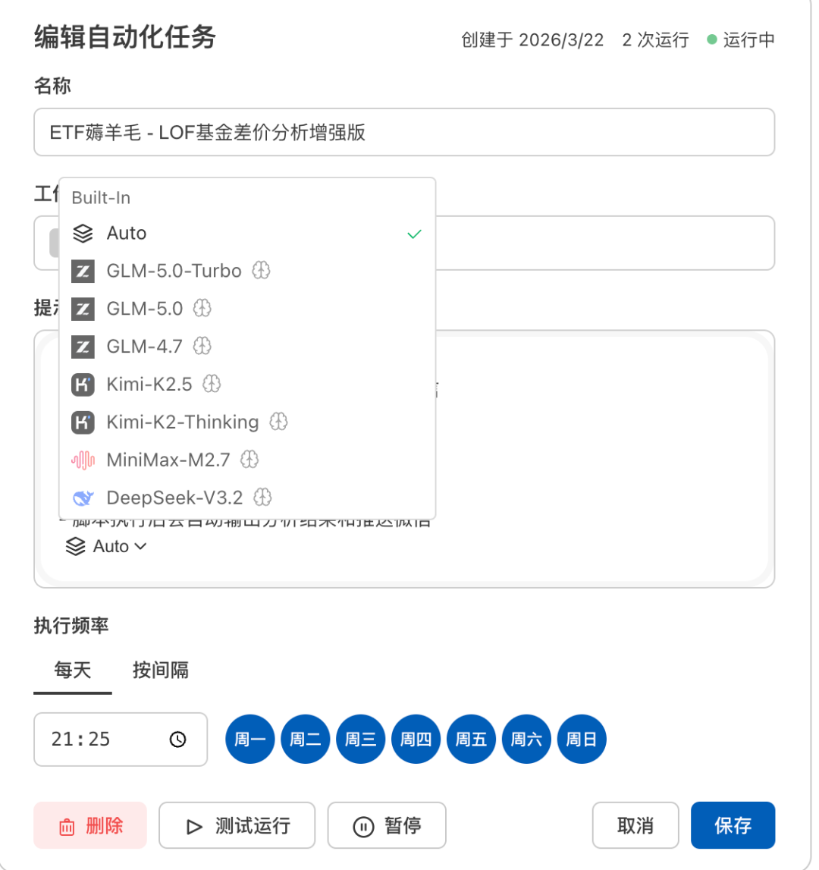
Task: Click the brain icon beside Kimi-K2-Thinking
Action: [278, 422]
